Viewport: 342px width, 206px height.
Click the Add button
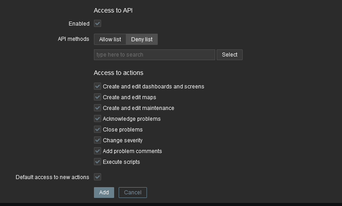(104, 193)
